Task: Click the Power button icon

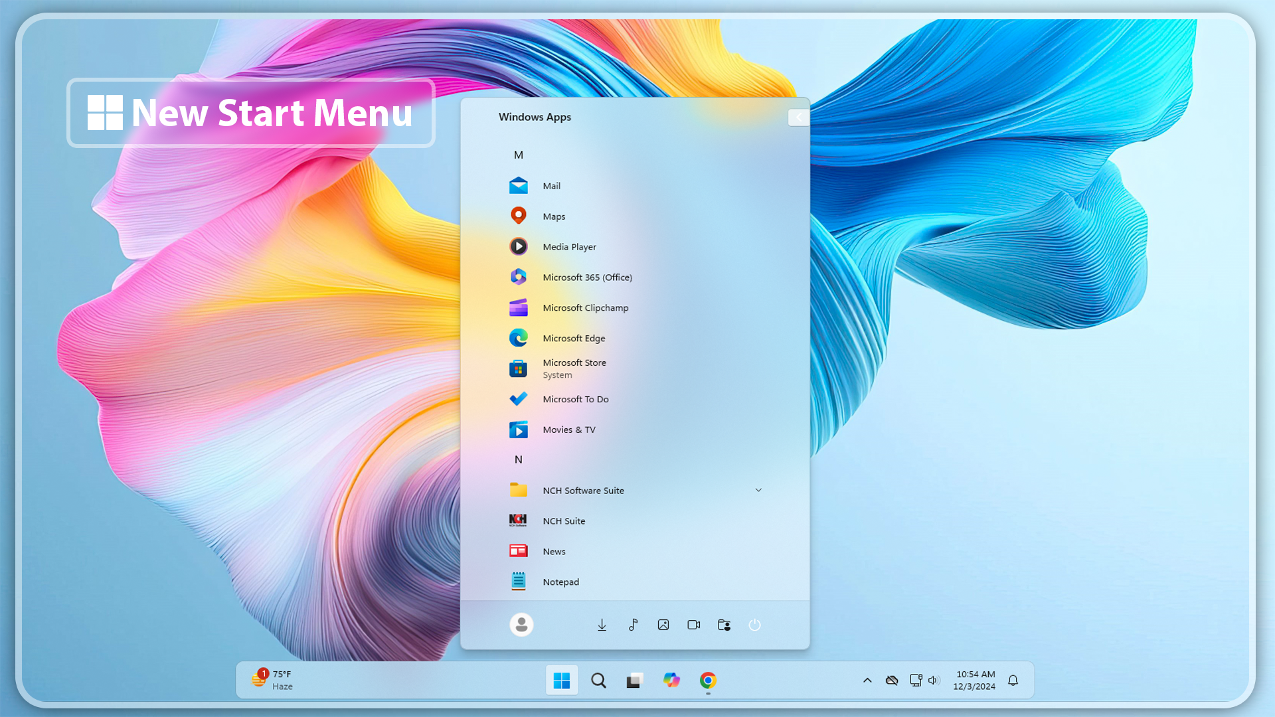Action: 755,625
